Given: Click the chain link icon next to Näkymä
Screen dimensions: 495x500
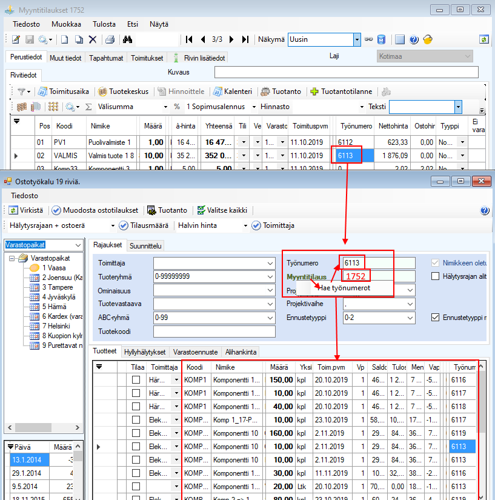Looking at the screenshot, I should 368,39.
